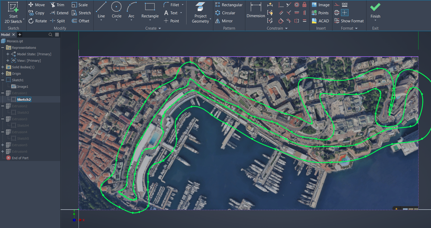Apply the Perpendicular constraint
The width and height of the screenshot is (431, 228).
[289, 13]
